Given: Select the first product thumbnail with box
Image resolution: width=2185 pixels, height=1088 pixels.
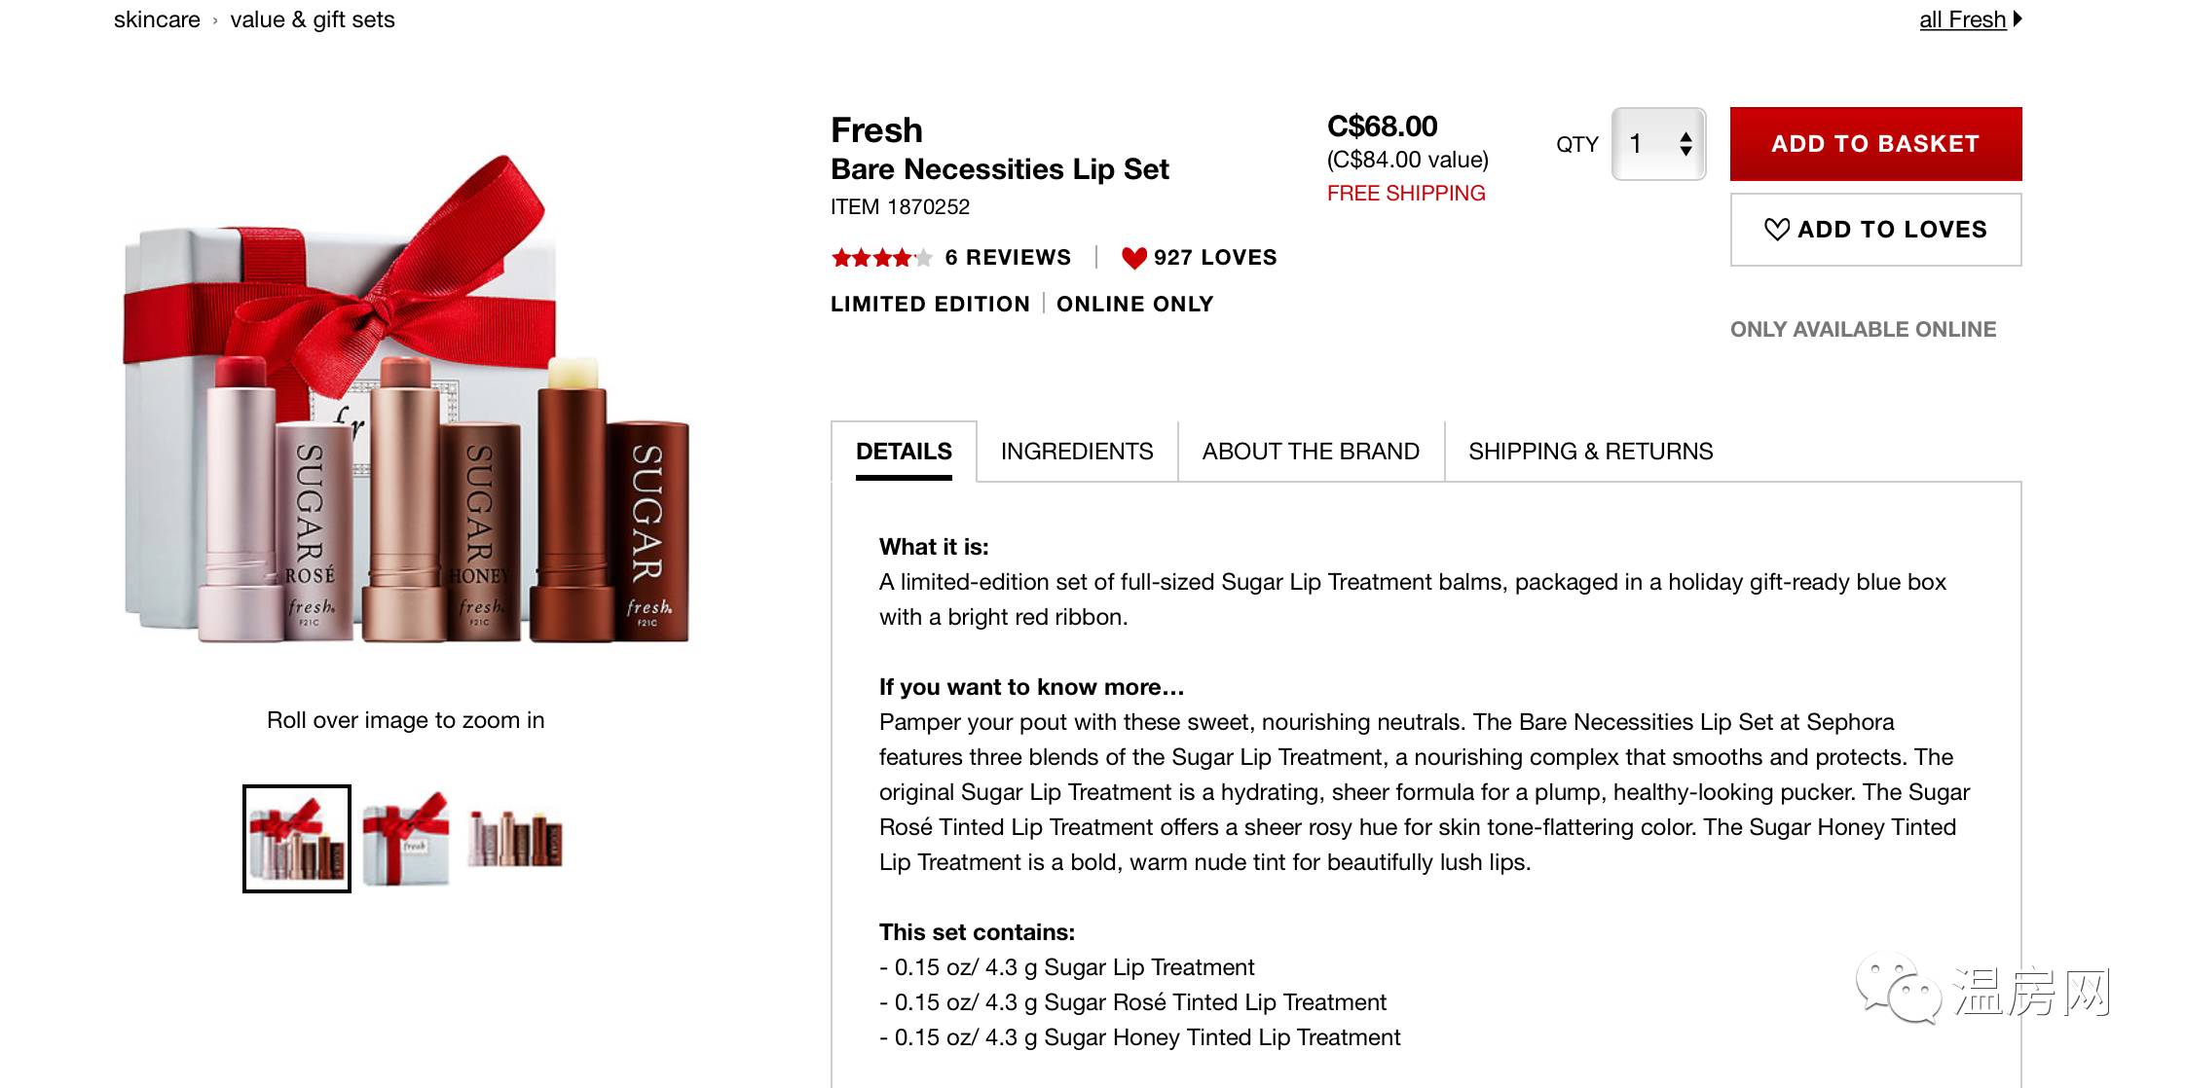Looking at the screenshot, I should [297, 839].
